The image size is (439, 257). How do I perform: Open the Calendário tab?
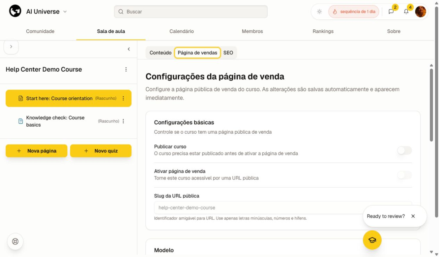(182, 31)
